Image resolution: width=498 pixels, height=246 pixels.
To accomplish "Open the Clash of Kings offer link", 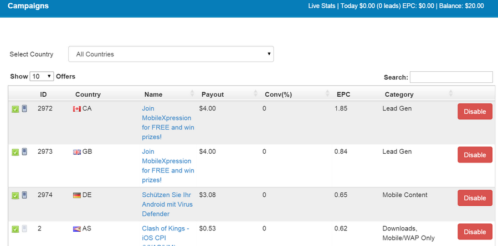I will (x=166, y=228).
